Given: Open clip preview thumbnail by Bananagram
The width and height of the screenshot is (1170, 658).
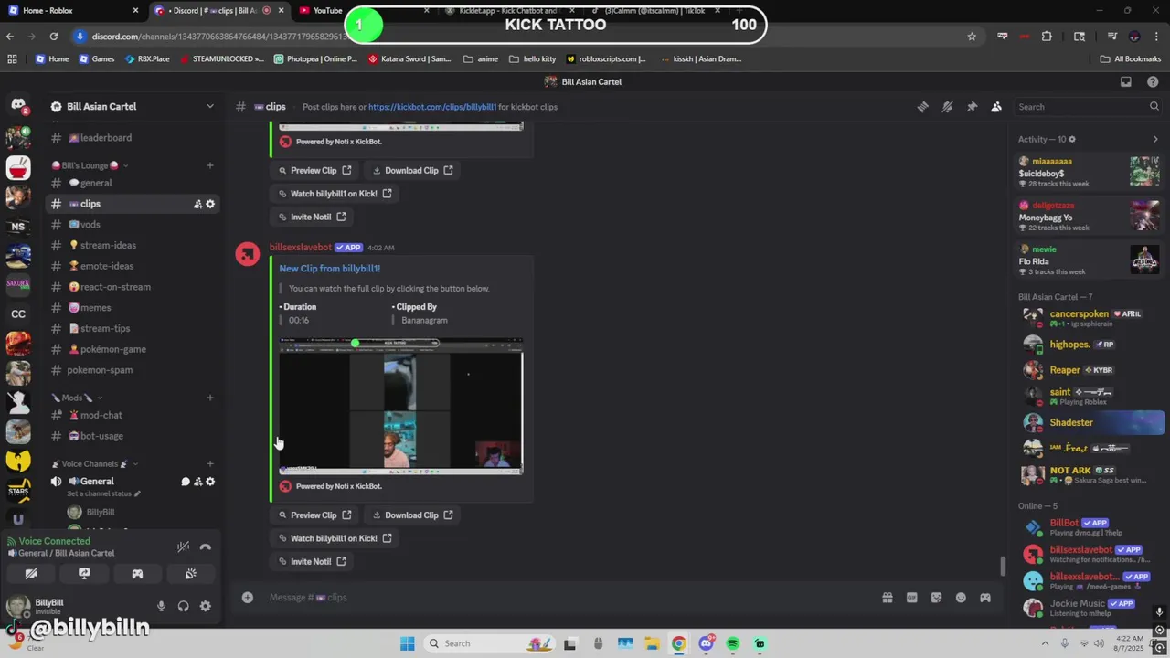Looking at the screenshot, I should coord(400,406).
